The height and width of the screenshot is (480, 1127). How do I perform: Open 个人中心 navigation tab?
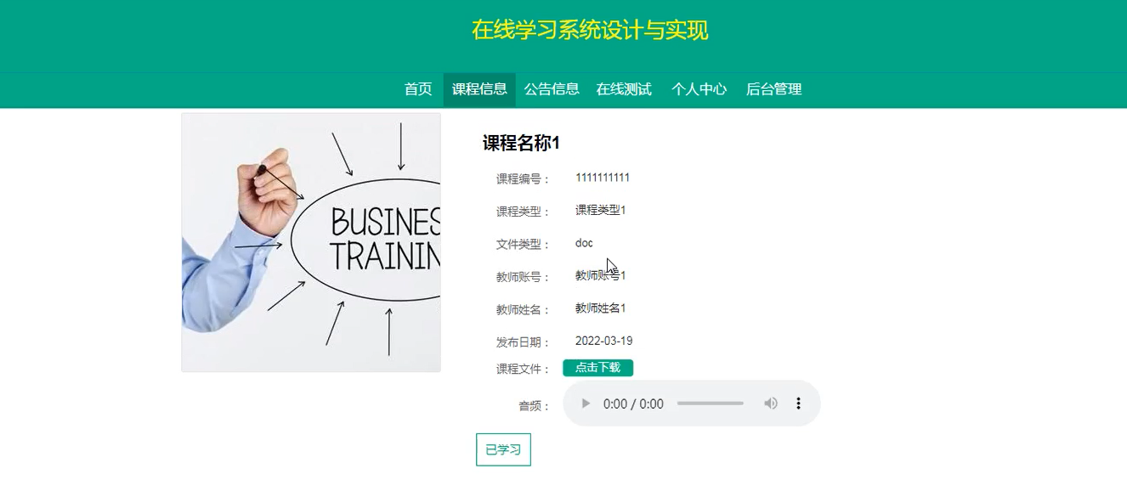(x=699, y=89)
